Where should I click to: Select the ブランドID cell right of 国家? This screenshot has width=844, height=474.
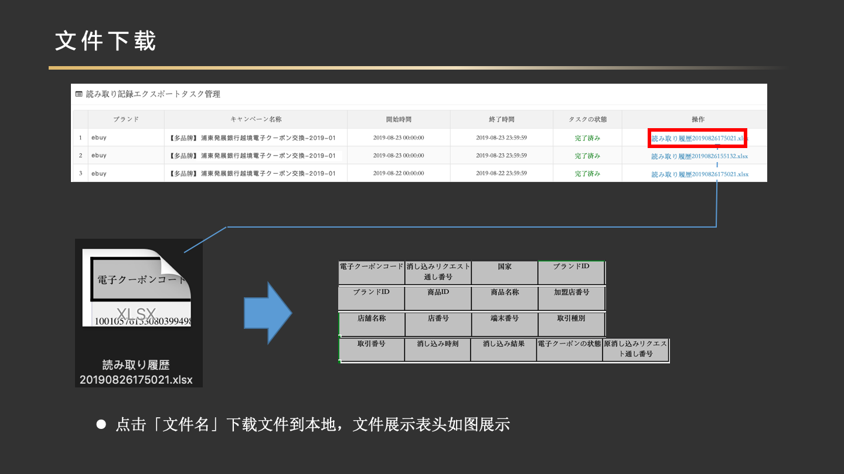pos(571,273)
